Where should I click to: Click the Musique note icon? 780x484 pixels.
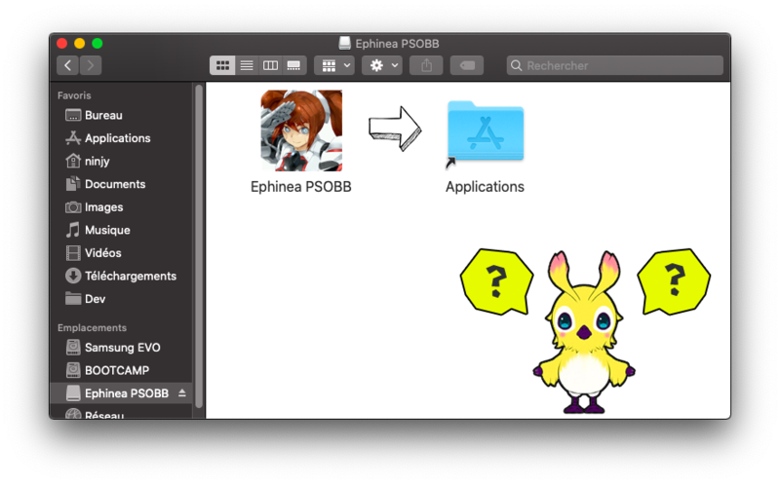pos(73,230)
